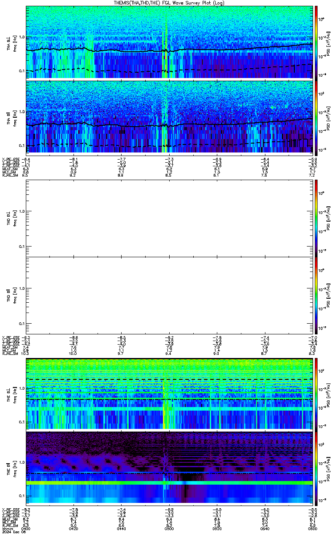The width and height of the screenshot is (334, 535).
Task: Click the 'THE B⊥ freq [Hz]' axis label
Action: pyautogui.click(x=12, y=394)
